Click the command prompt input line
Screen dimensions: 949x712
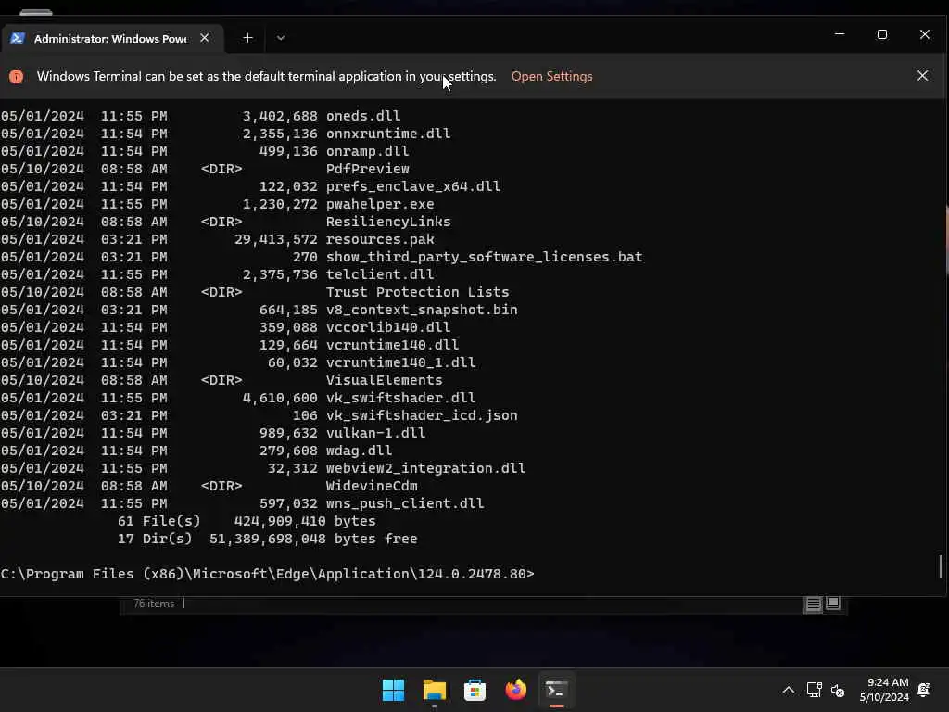[268, 574]
